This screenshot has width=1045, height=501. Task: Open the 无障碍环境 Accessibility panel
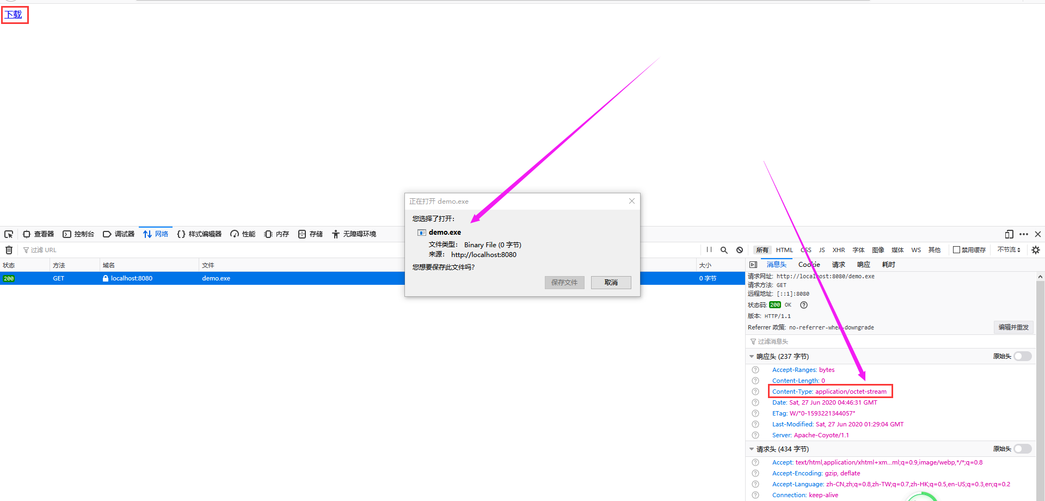[x=354, y=234]
